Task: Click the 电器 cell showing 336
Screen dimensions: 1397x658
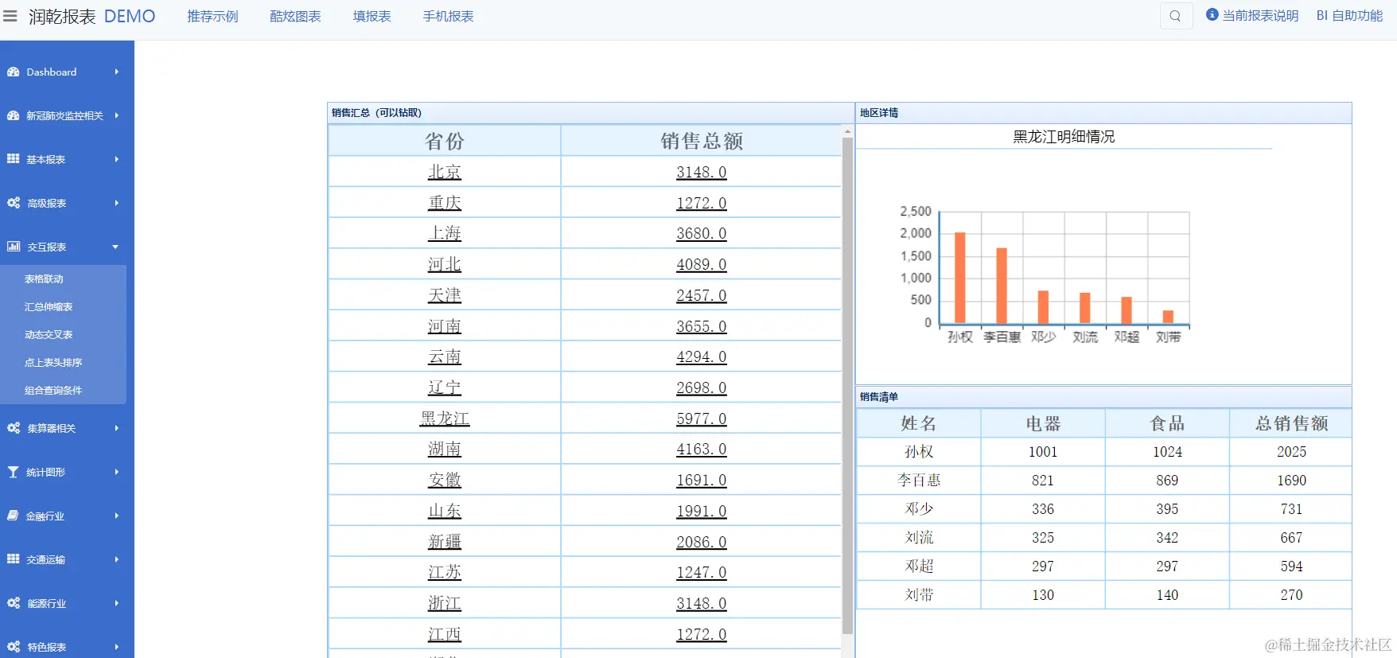Action: tap(1043, 509)
